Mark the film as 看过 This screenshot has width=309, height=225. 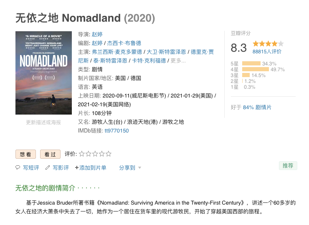pos(50,154)
